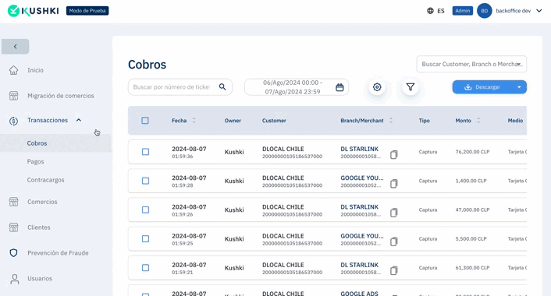Click the Prevención de Fraude shield icon
Viewport: 551px width, 296px height.
point(14,253)
